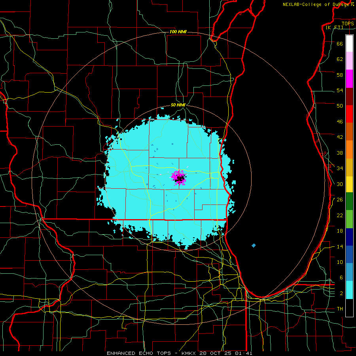Click the legend value "30"
356x356 pixels.
pyautogui.click(x=340, y=184)
